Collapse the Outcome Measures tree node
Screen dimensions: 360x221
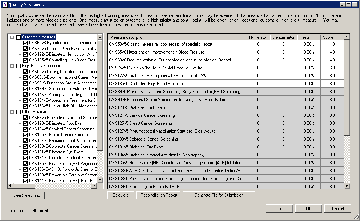point(12,37)
